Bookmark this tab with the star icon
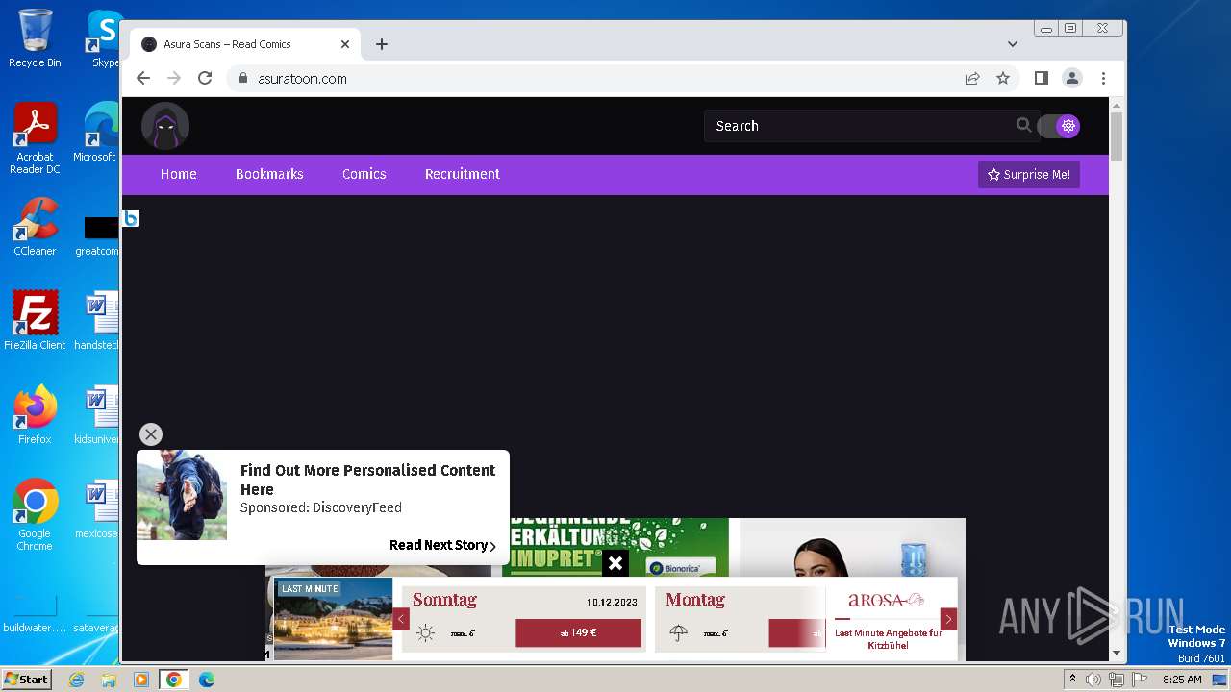1231x692 pixels. coord(1003,78)
